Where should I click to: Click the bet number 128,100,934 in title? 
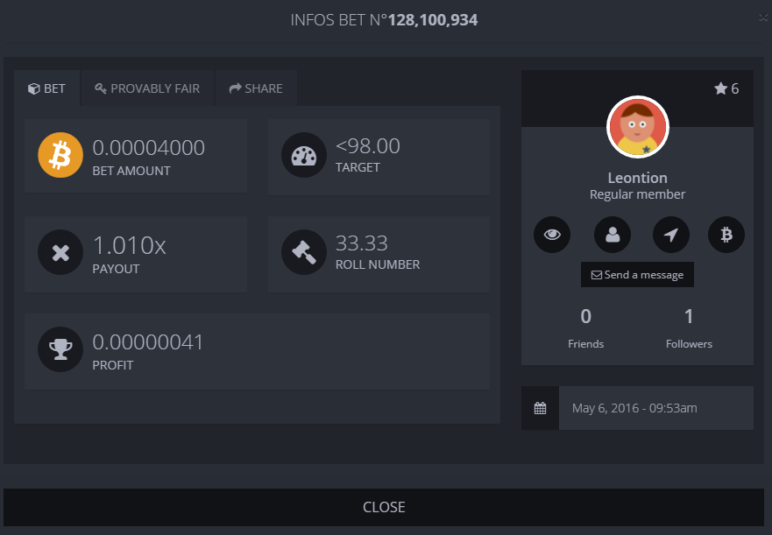[x=433, y=20]
